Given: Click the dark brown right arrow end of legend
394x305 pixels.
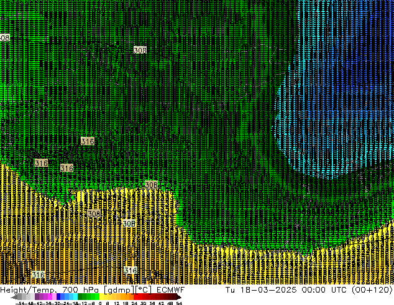Looking at the screenshot, I should [179, 297].
